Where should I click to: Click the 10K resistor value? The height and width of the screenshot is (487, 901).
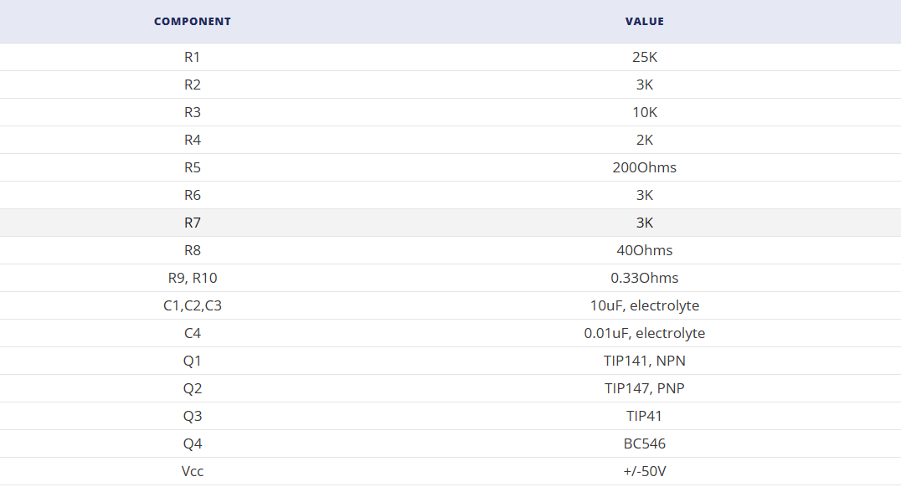pos(644,112)
